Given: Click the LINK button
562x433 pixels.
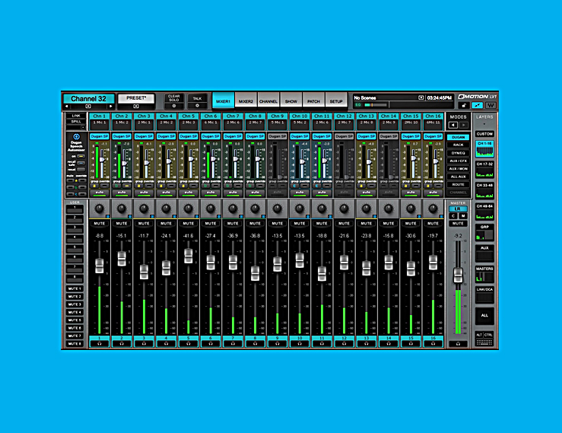Looking at the screenshot, I should [76, 116].
